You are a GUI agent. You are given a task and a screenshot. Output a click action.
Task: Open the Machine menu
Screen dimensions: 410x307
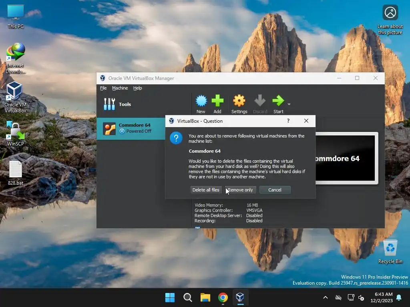(120, 88)
